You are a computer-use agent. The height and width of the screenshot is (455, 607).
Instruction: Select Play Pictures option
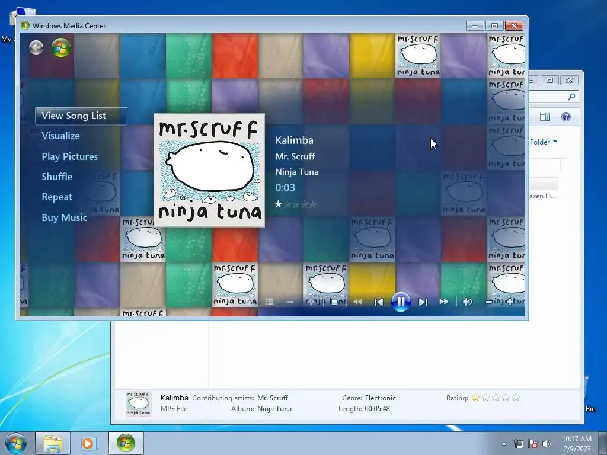[x=70, y=156]
